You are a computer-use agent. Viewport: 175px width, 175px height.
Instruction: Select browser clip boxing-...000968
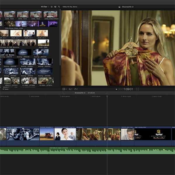10,71
